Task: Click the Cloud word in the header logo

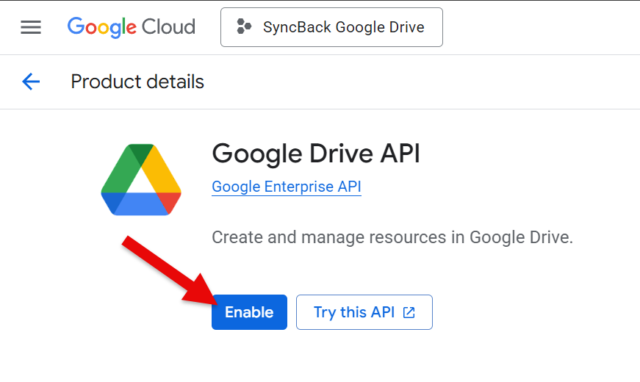Action: pyautogui.click(x=168, y=27)
